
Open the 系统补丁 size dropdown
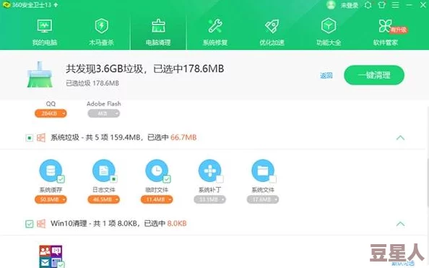(210, 199)
